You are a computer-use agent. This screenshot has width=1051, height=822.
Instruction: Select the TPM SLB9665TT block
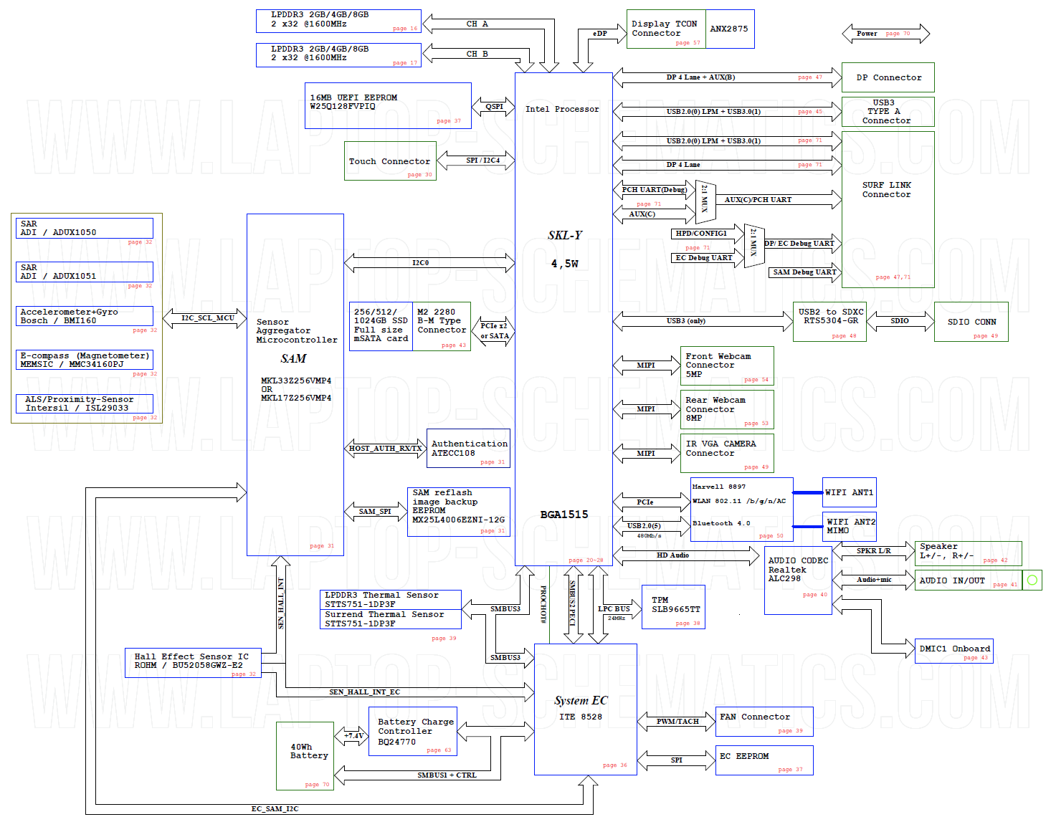click(x=672, y=607)
